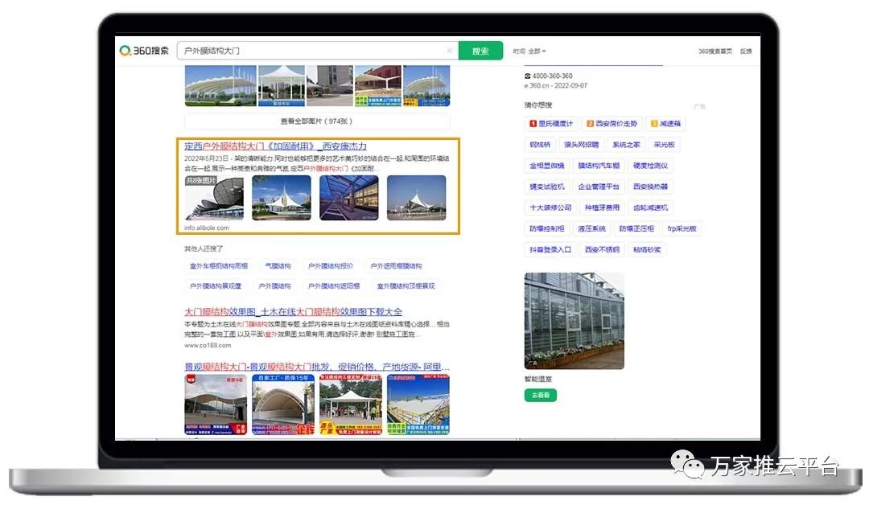
Task: Open the 时间 全部 time filter dropdown
Action: point(529,51)
